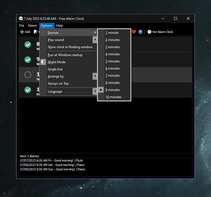Click the Add button label in toolbar
Image resolution: width=211 pixels, height=197 pixels.
tap(27, 32)
